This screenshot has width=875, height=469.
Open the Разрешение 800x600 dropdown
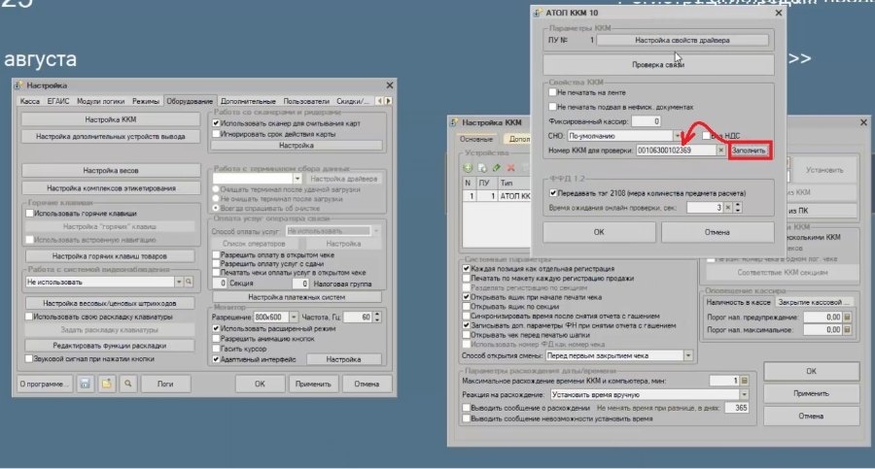coord(294,317)
